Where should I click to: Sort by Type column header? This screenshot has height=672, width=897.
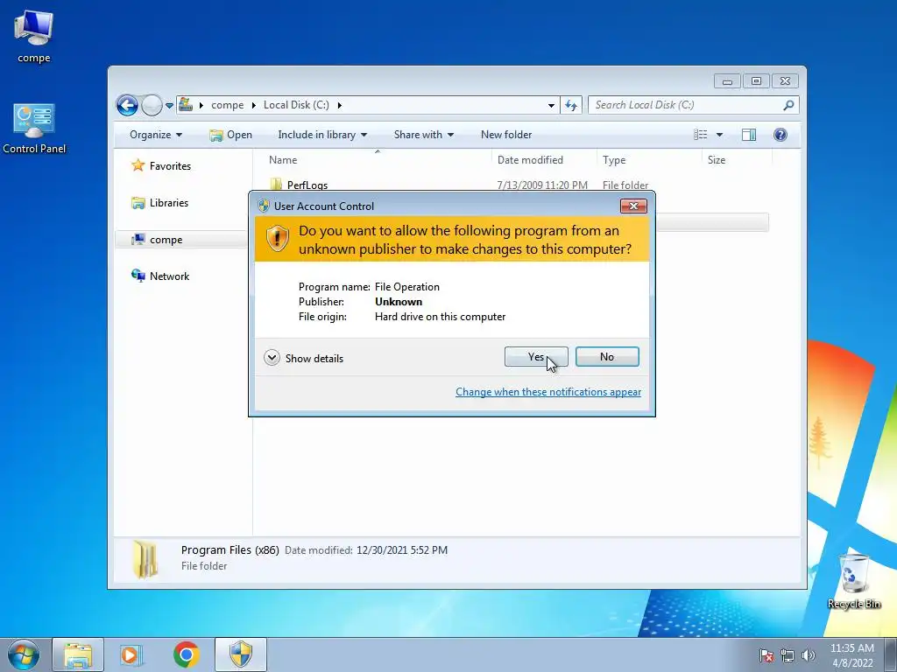coord(649,160)
